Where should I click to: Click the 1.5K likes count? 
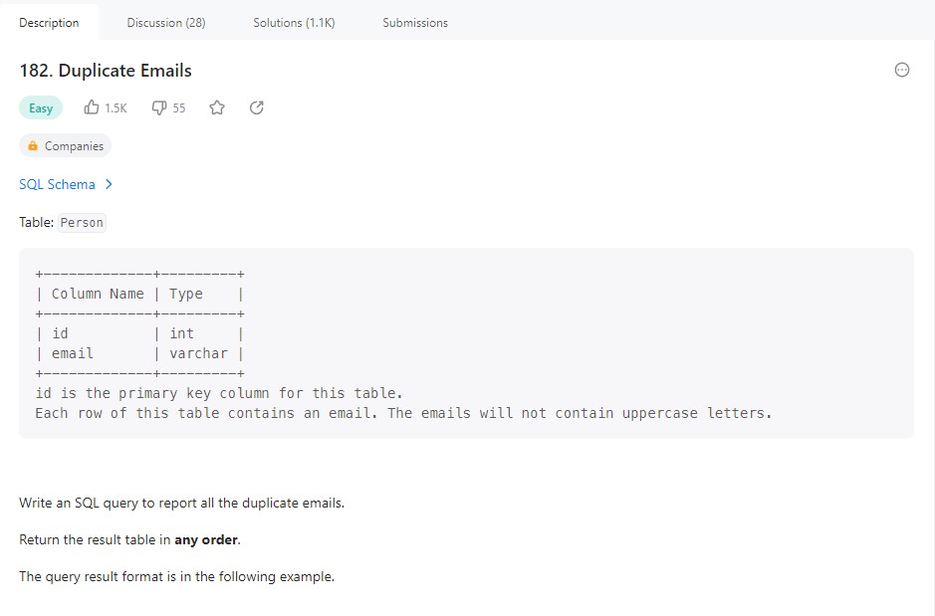click(x=116, y=107)
